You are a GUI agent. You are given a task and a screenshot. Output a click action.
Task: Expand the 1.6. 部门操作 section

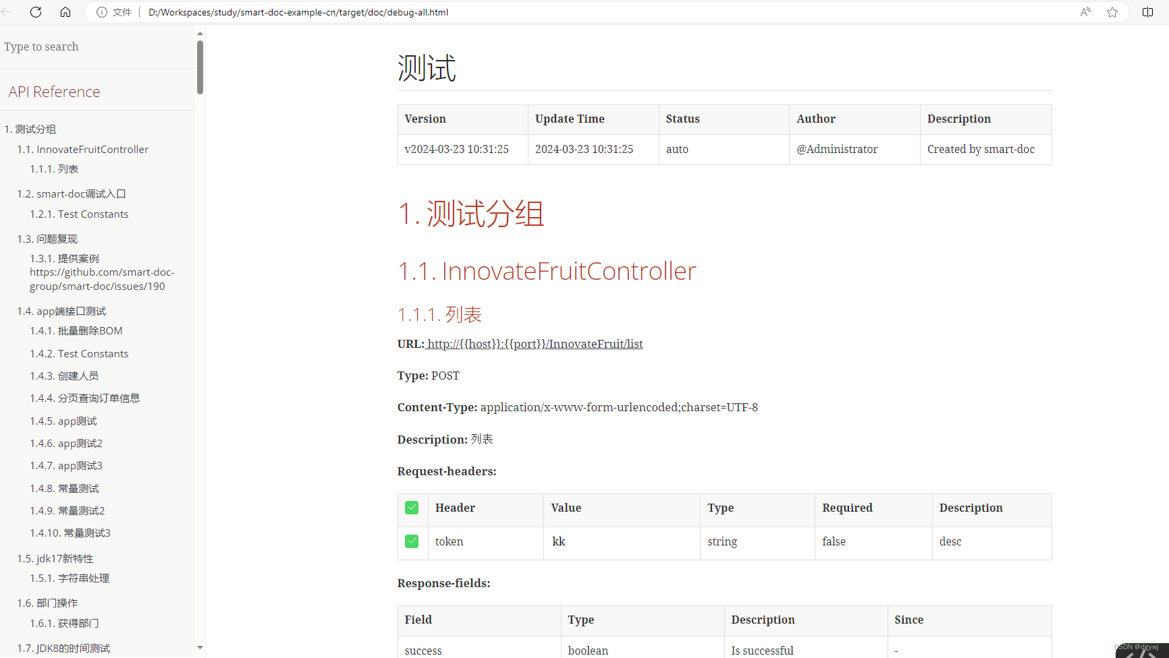coord(47,603)
